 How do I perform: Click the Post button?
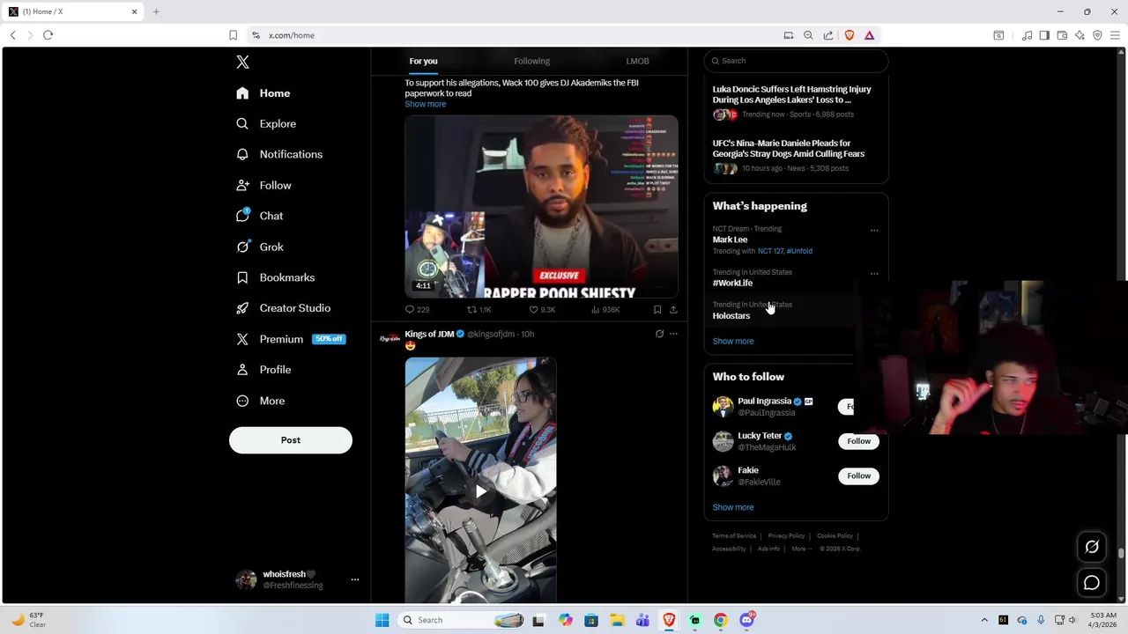point(291,440)
